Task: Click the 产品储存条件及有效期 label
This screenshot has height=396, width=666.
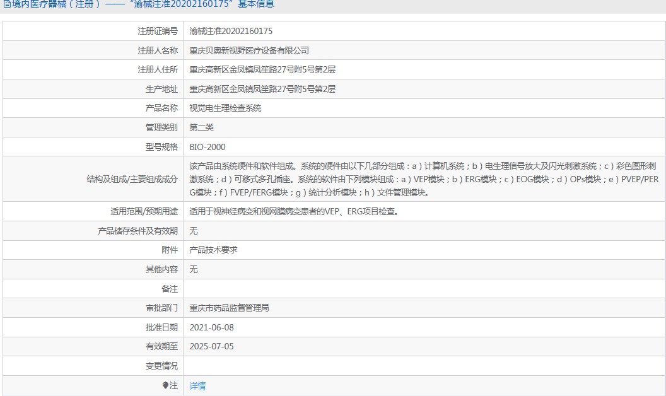Action: [137, 231]
